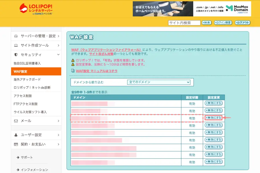Screen dimensions: 260x173
Task: Open 海外アタックガード in the sidebar
Action: coord(27,79)
